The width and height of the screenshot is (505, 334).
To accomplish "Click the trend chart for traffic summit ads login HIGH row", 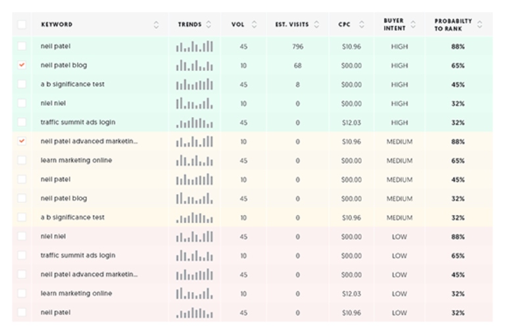I will pyautogui.click(x=194, y=122).
